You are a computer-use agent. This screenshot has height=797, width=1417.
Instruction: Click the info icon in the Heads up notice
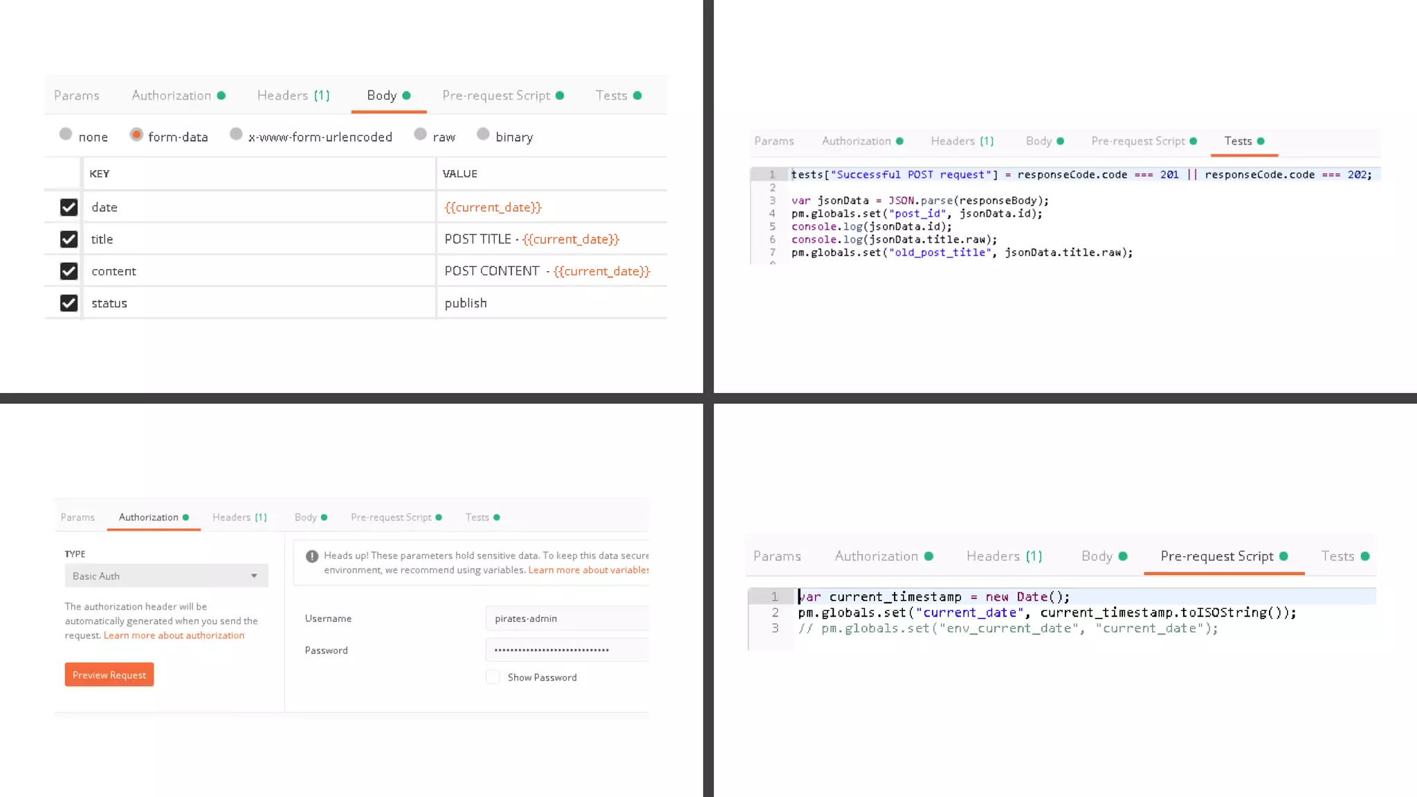pos(312,556)
